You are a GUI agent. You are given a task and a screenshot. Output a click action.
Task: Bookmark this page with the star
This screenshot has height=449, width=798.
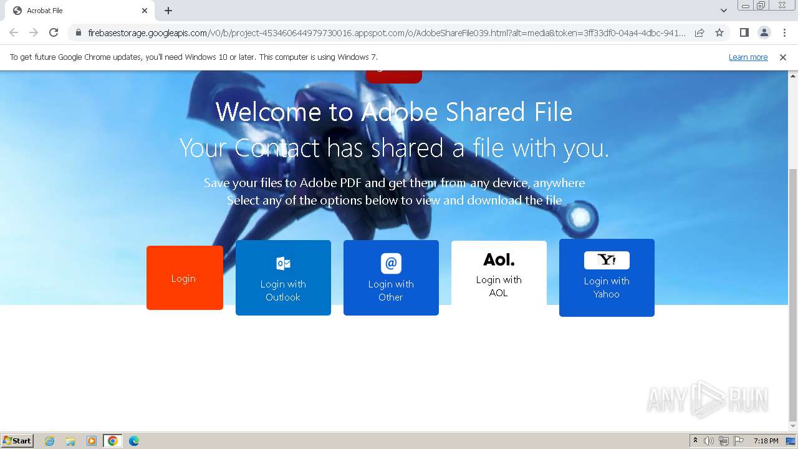(719, 32)
